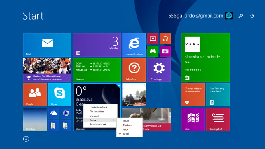
Task: Open the OneDrive cloud tile
Action: pyautogui.click(x=53, y=113)
